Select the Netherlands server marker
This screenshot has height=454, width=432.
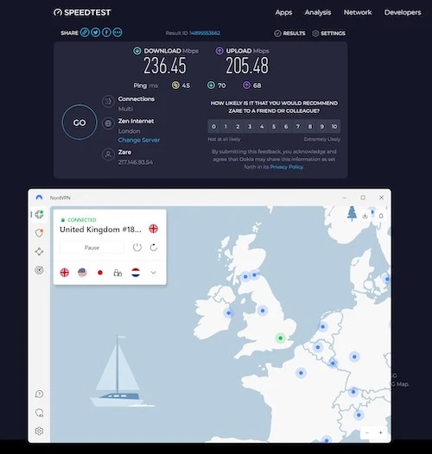[323, 326]
